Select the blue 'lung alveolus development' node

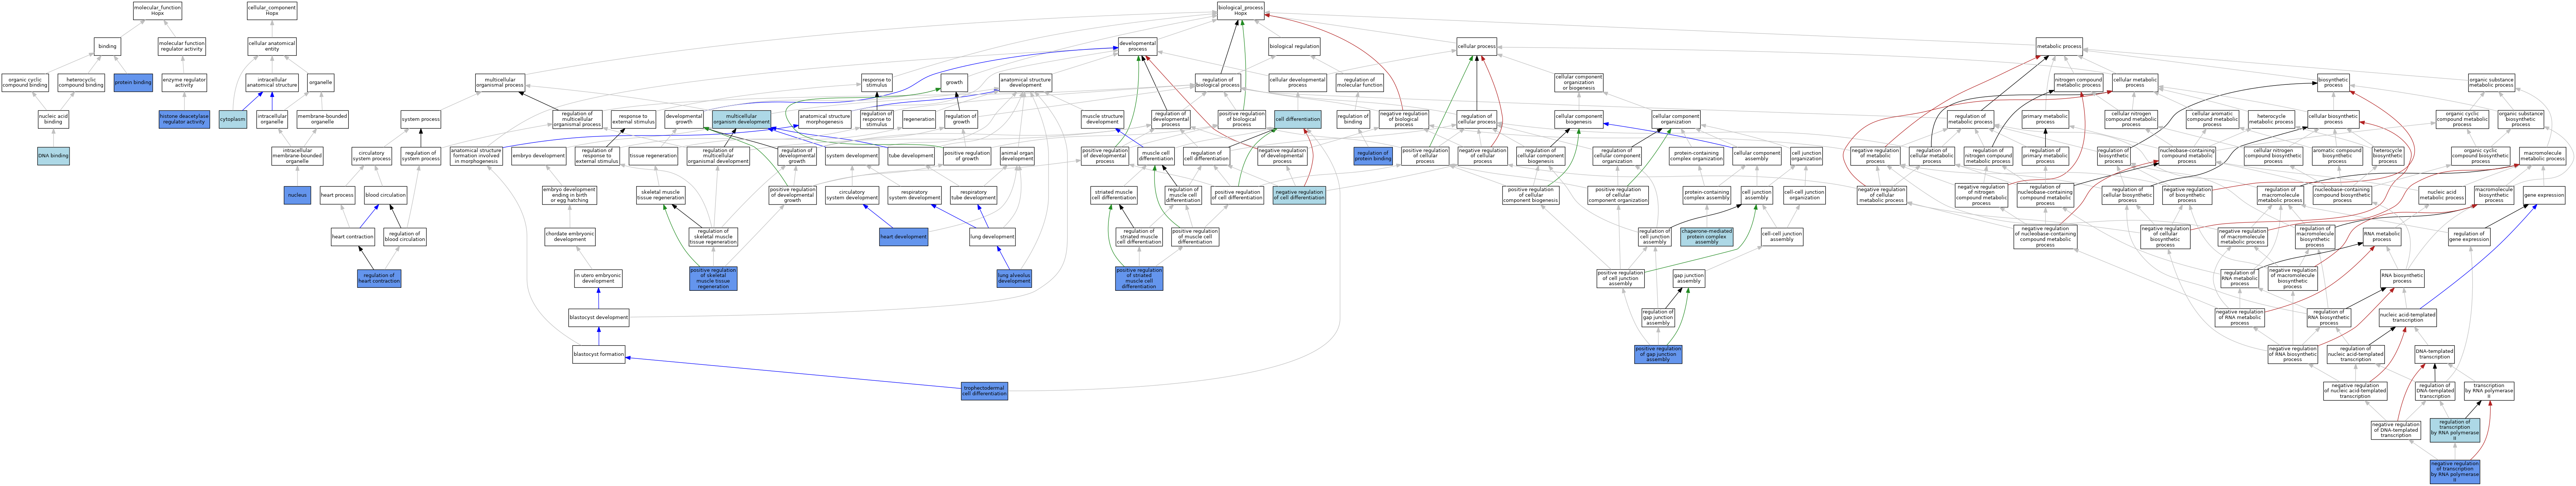(1014, 278)
